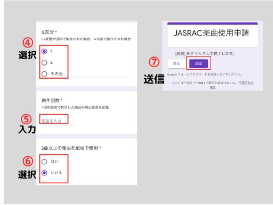This screenshot has height=205, width=273.
Task: Click the red circled number ⑦ marker
Action: coord(154,62)
